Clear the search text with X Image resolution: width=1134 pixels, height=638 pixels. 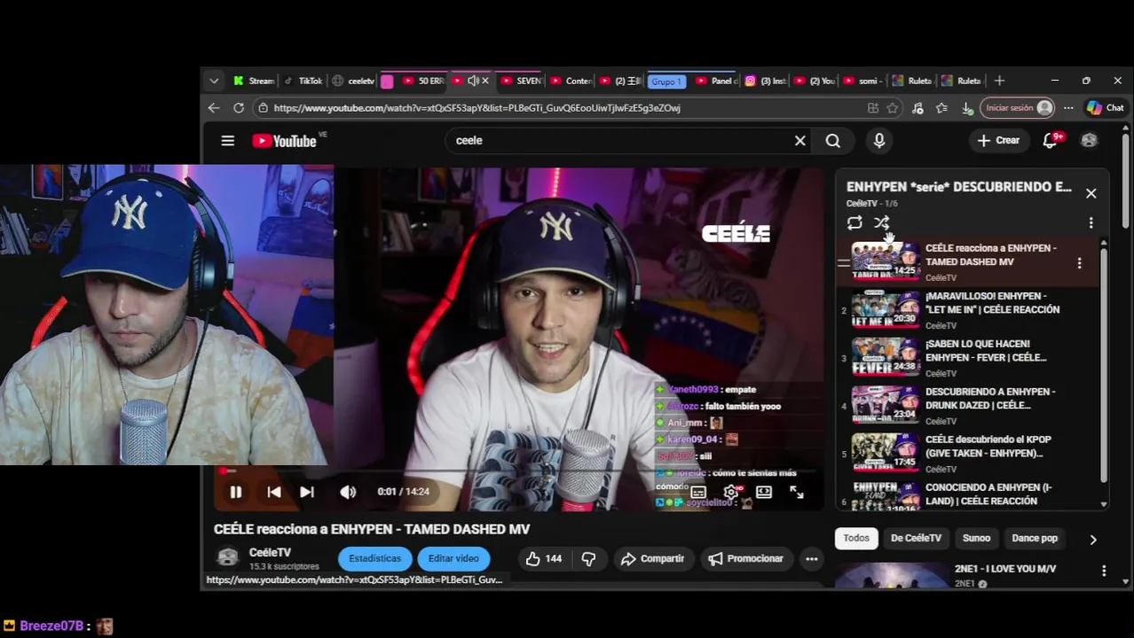pyautogui.click(x=800, y=140)
